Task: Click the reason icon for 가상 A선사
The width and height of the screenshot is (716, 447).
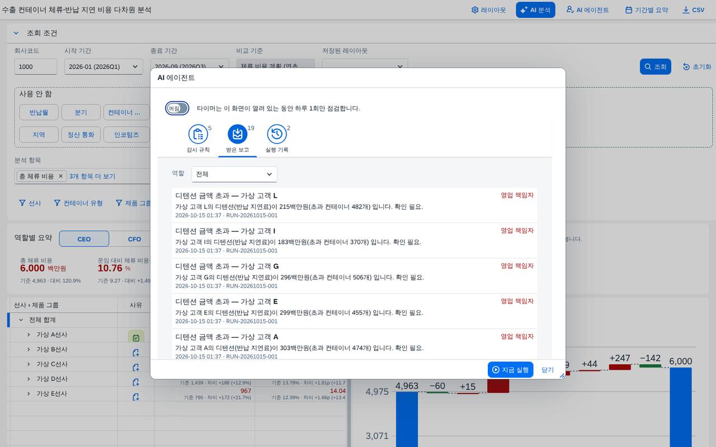Action: pos(136,337)
